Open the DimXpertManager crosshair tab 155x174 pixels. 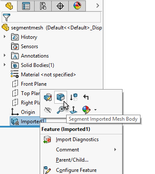pos(60,6)
